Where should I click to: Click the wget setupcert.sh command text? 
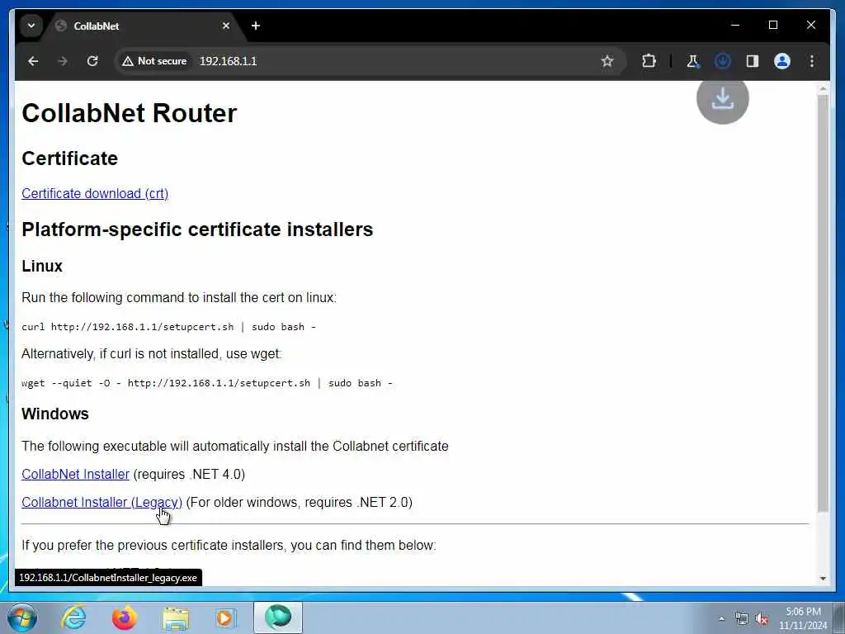207,383
